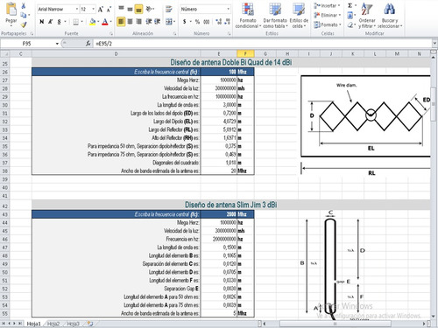Click the select all corner button
Viewport: 438px width, 328px height.
click(x=5, y=53)
